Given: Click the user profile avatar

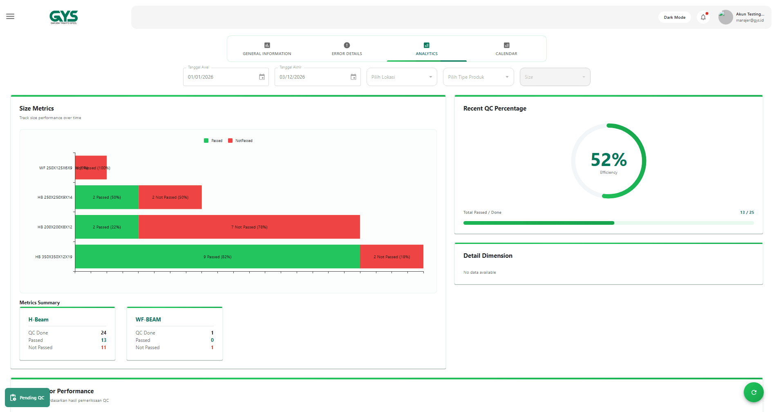Looking at the screenshot, I should 725,17.
